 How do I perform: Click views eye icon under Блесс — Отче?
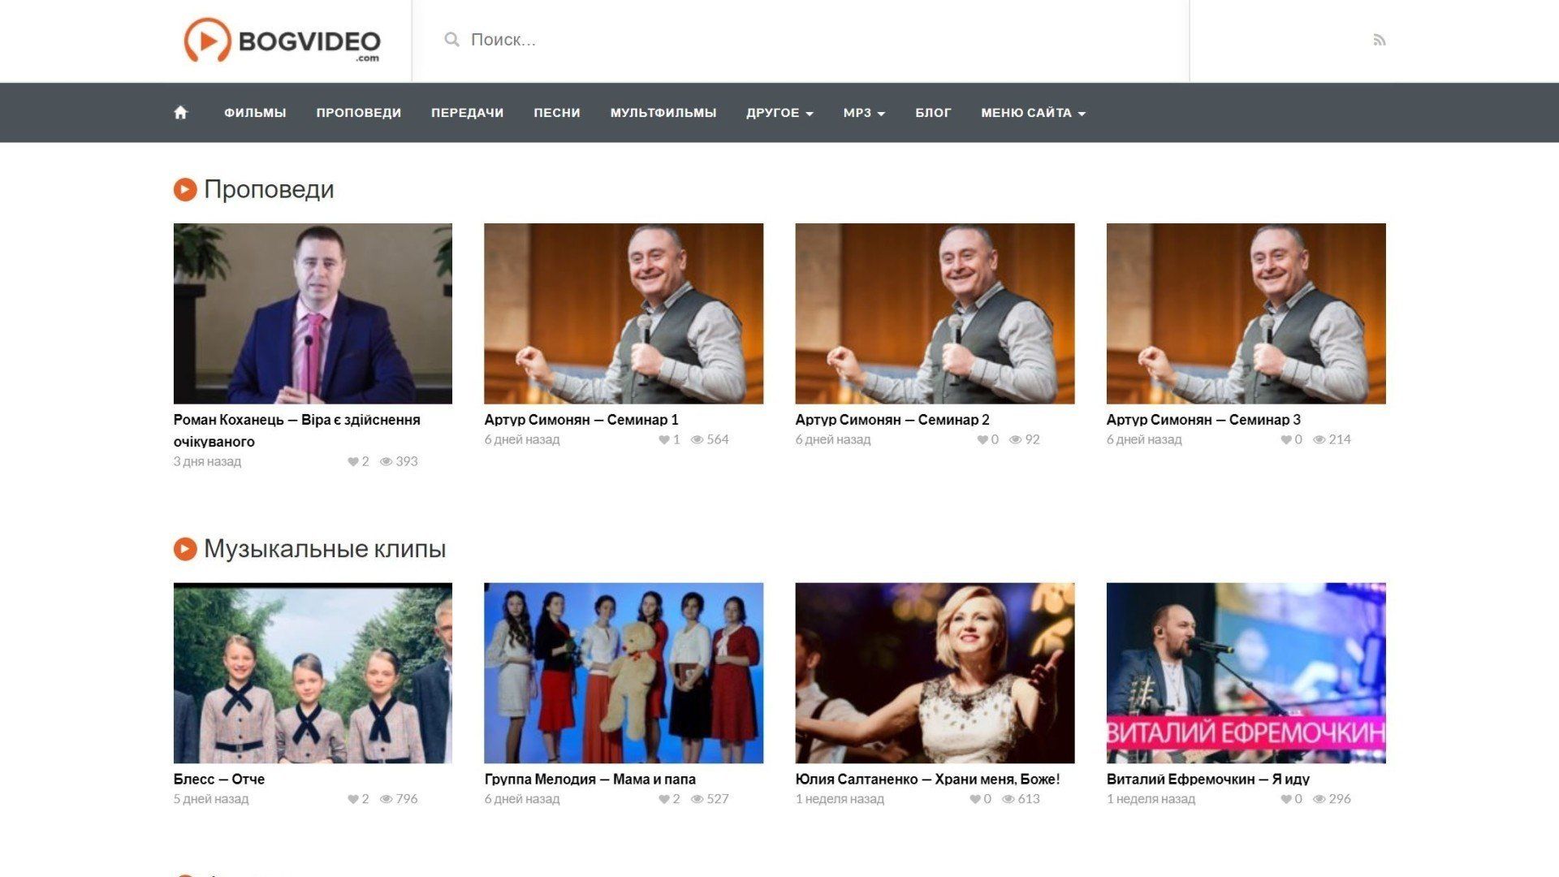(x=387, y=799)
